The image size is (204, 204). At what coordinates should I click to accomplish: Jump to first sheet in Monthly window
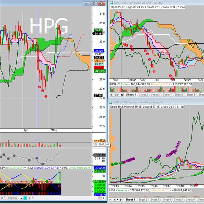tap(111, 200)
